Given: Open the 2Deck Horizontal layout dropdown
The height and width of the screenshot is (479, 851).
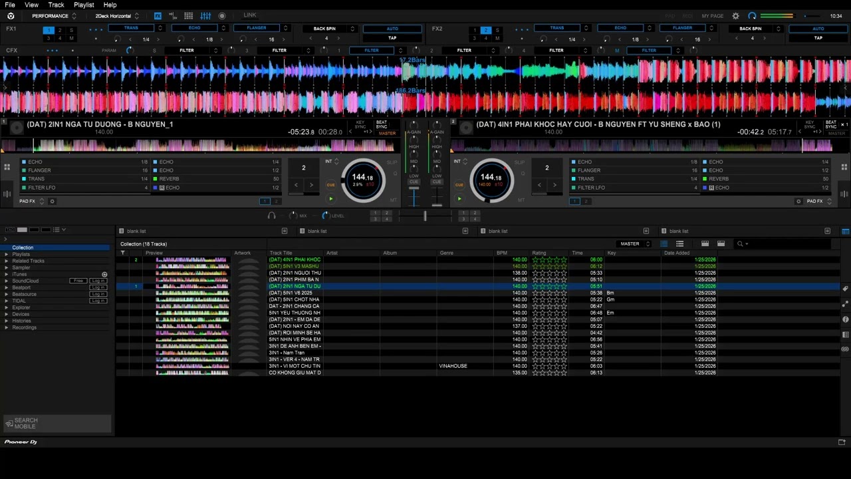Looking at the screenshot, I should (117, 16).
